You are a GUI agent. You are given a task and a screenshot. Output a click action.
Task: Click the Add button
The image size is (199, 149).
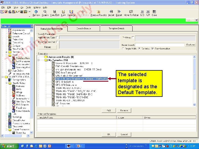pyautogui.click(x=109, y=110)
